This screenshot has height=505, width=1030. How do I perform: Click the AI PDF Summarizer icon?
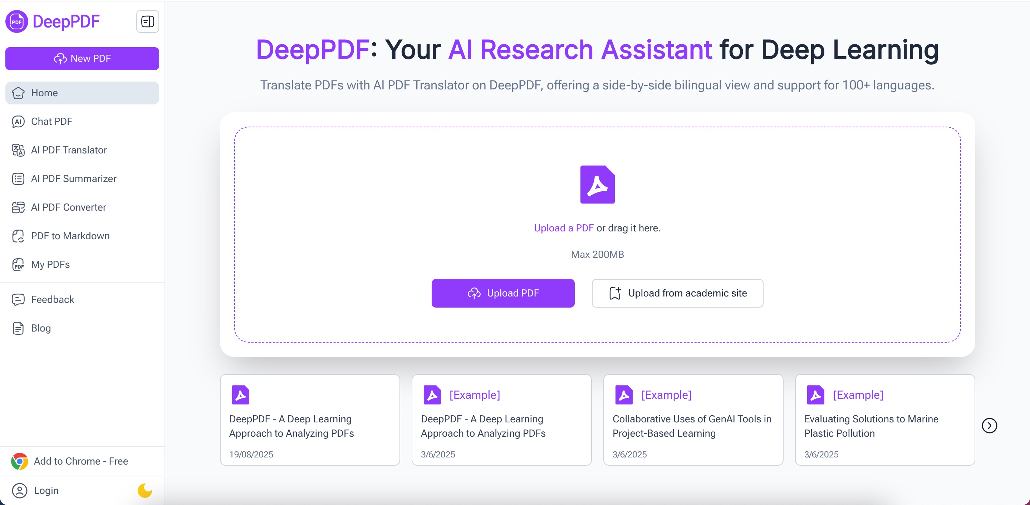pos(18,179)
